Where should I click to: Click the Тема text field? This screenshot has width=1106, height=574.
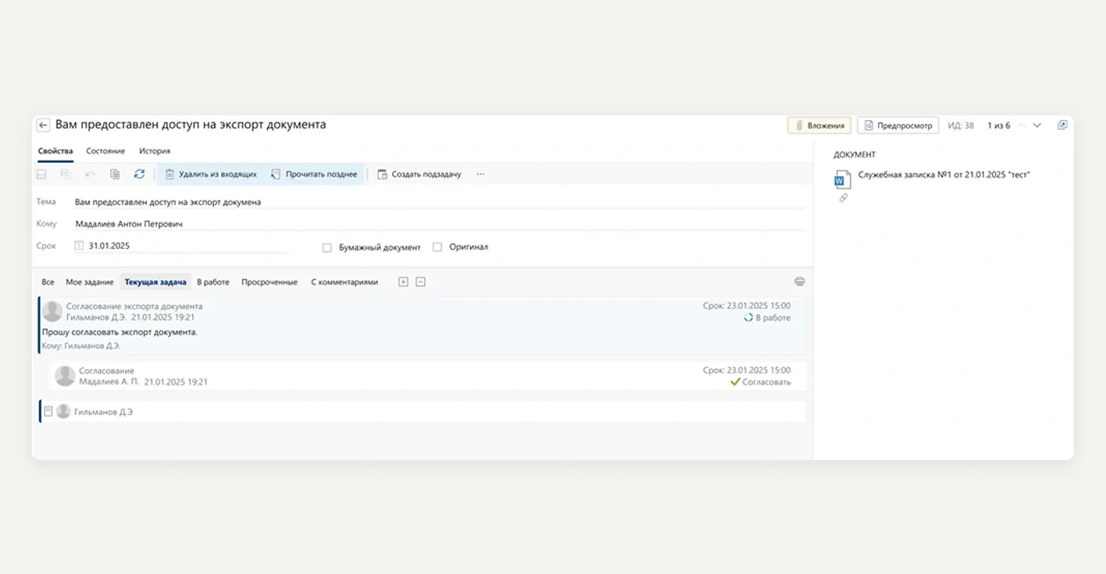pyautogui.click(x=437, y=202)
